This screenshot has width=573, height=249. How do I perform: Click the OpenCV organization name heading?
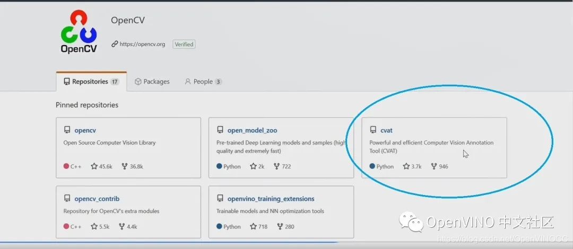click(128, 20)
